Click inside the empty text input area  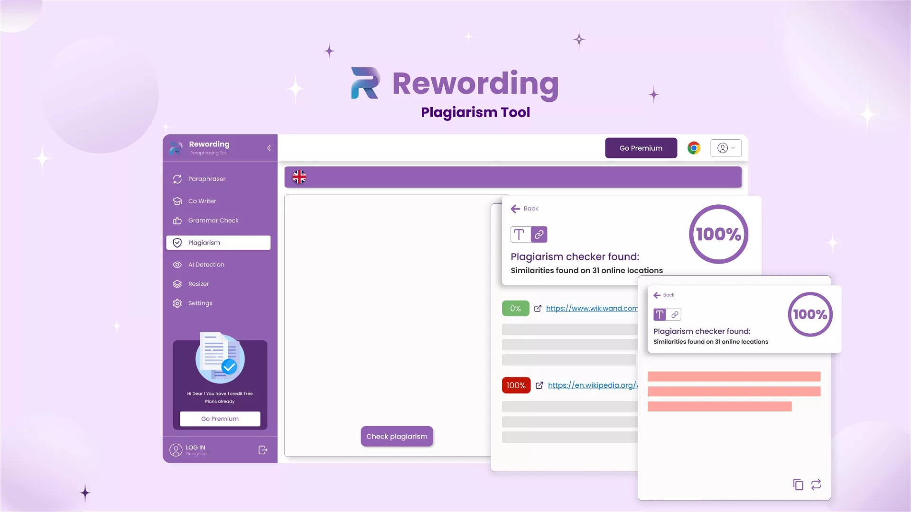pos(387,308)
